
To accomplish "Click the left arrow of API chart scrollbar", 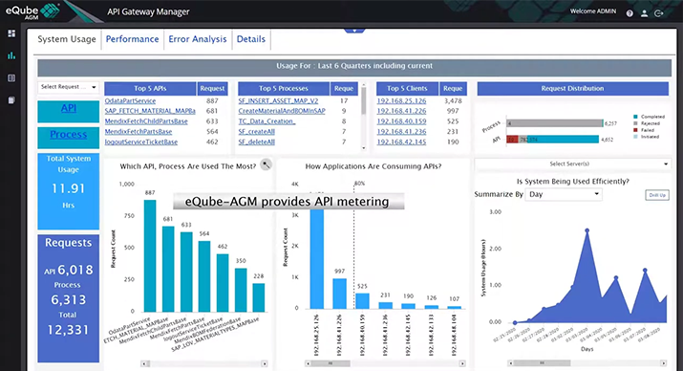I will coord(144,363).
